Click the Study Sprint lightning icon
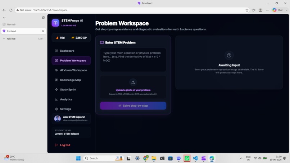The height and width of the screenshot is (163, 290). [56, 89]
